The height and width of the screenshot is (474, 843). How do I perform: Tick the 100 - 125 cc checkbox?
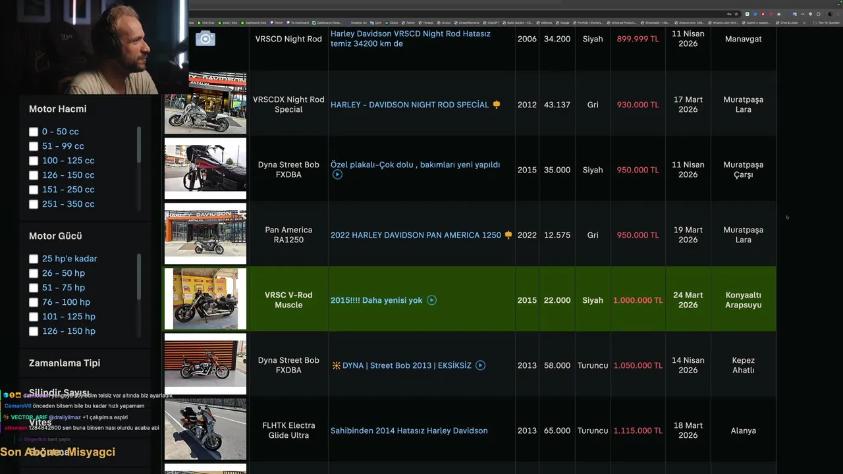click(x=34, y=161)
